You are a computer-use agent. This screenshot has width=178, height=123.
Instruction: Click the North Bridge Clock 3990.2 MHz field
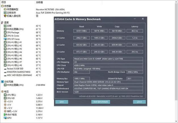pyautogui.click(x=135, y=72)
